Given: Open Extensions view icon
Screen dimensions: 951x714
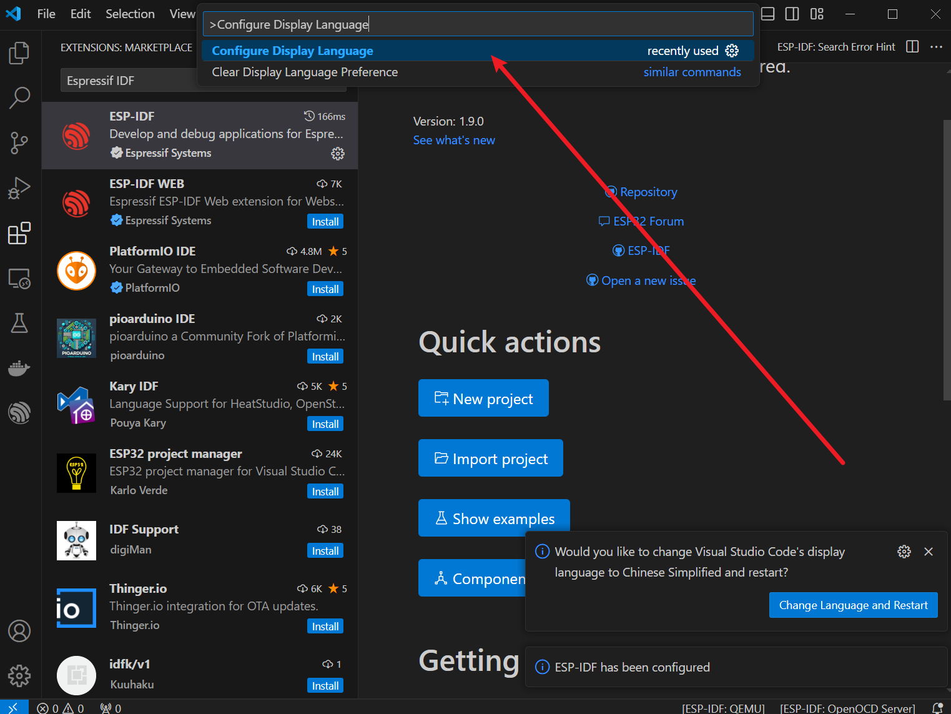Looking at the screenshot, I should tap(19, 233).
